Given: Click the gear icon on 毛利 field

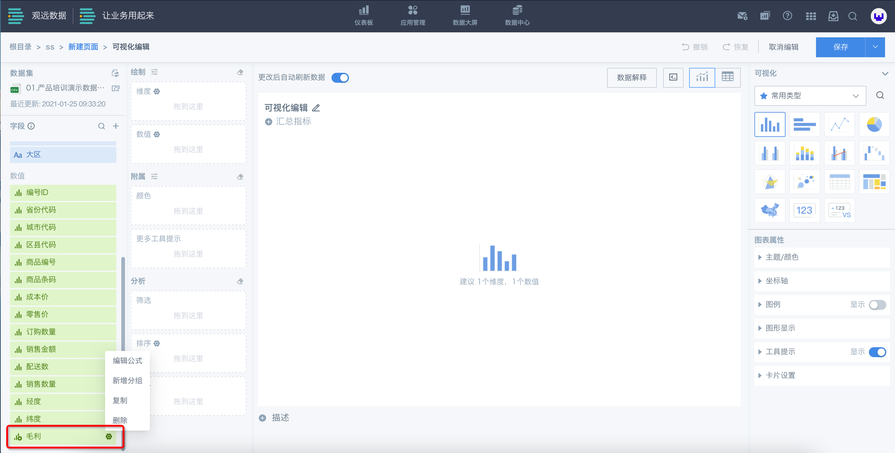Looking at the screenshot, I should tap(109, 436).
